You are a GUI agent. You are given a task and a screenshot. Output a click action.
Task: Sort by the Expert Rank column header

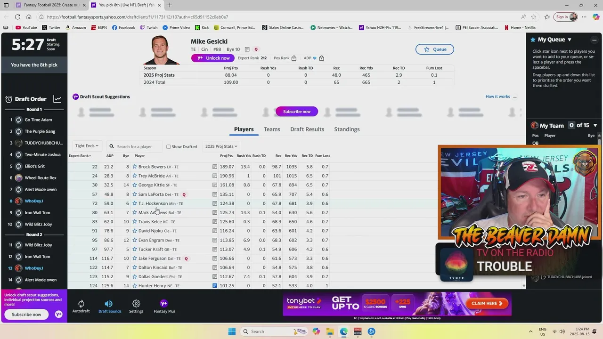(x=80, y=156)
